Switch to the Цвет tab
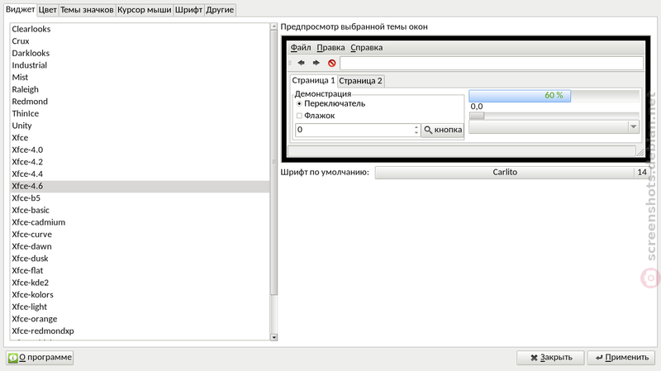This screenshot has width=661, height=371. [x=47, y=10]
